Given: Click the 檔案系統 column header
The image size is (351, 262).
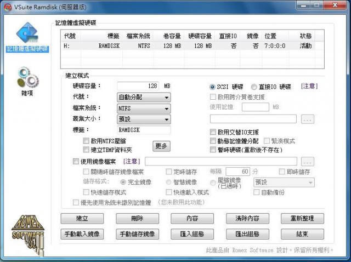Looking at the screenshot, I should tap(138, 36).
